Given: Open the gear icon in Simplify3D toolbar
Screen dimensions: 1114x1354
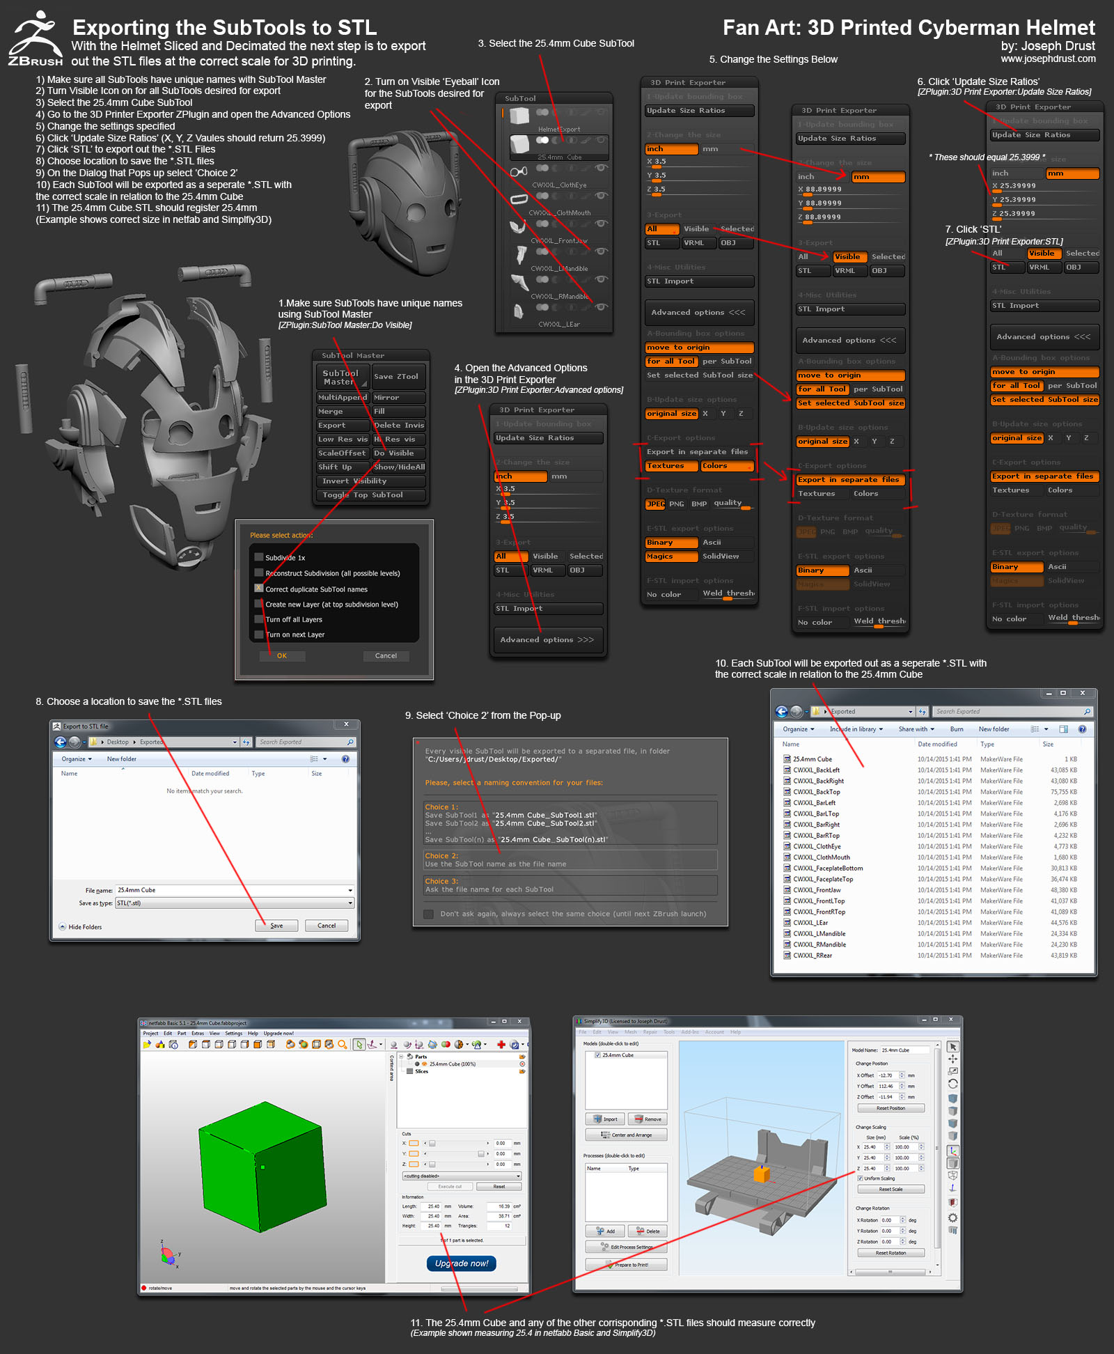Looking at the screenshot, I should click(953, 1217).
